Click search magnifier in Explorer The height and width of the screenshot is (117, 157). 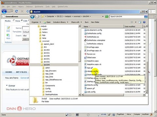pos(146,17)
